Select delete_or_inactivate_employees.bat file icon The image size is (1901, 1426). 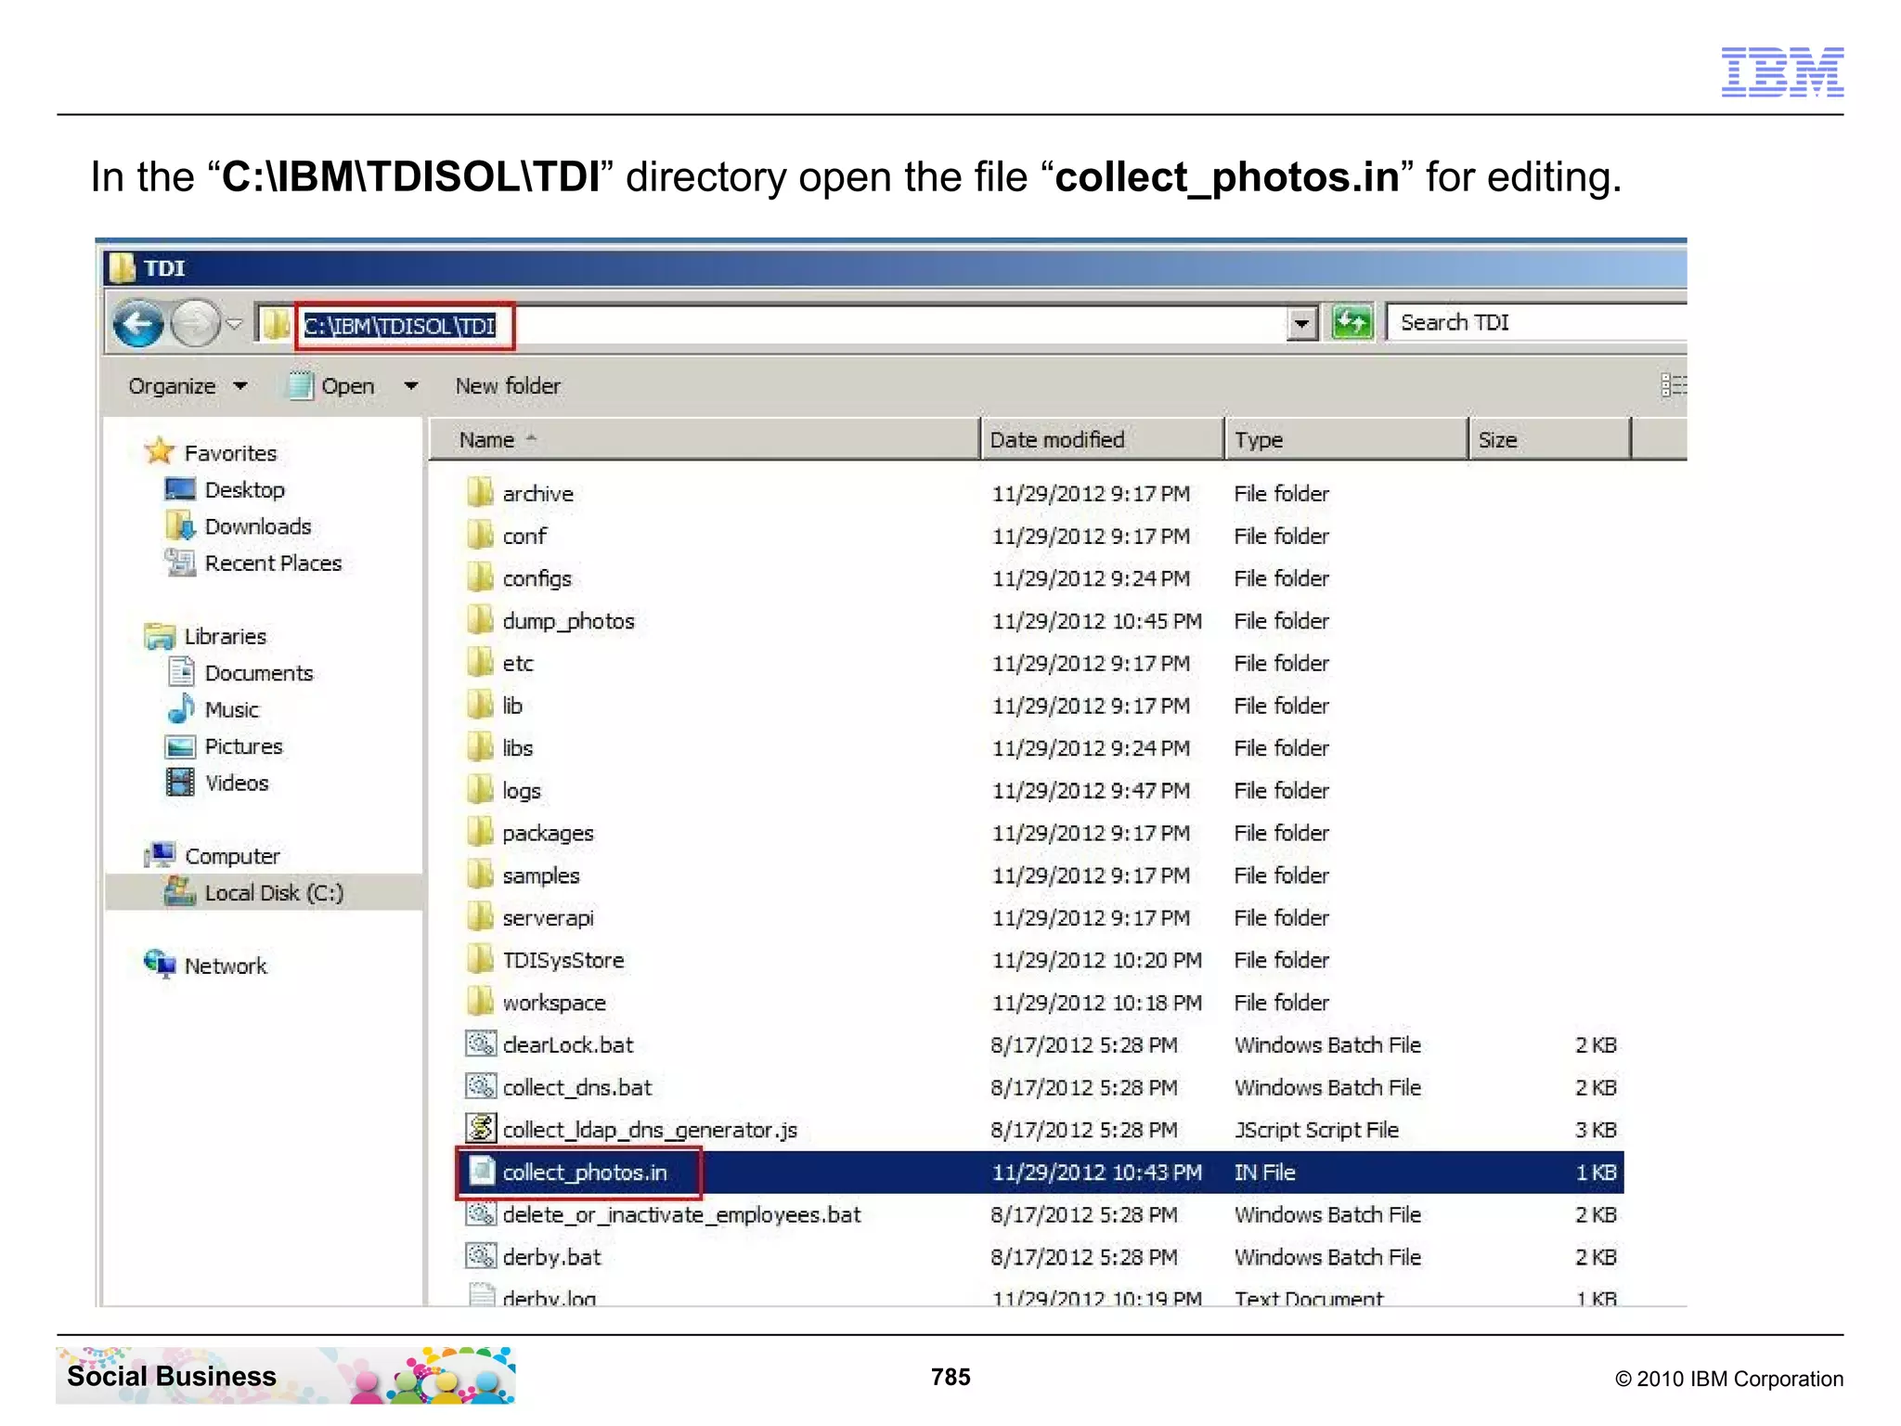tap(481, 1213)
